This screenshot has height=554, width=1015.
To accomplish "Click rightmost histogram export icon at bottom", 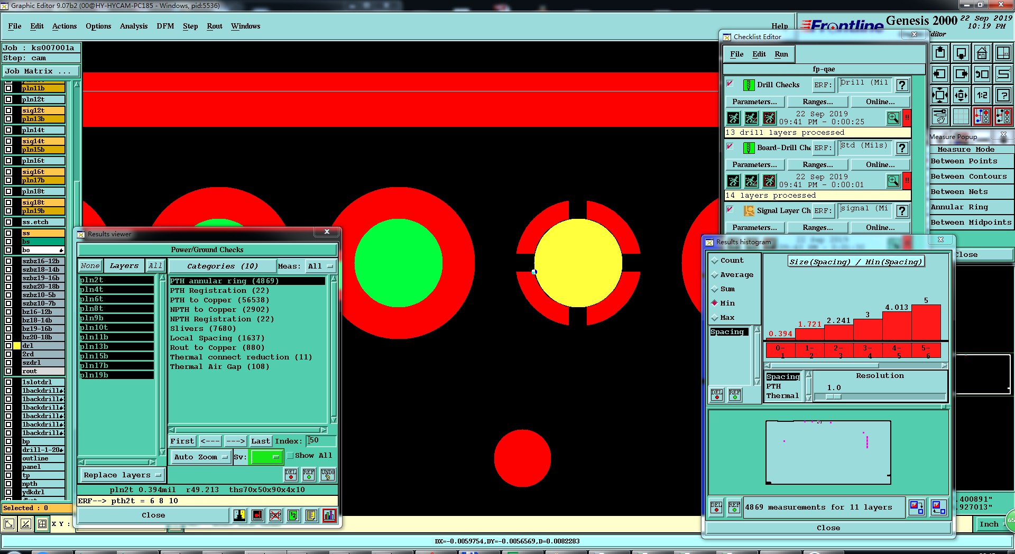I will [939, 507].
